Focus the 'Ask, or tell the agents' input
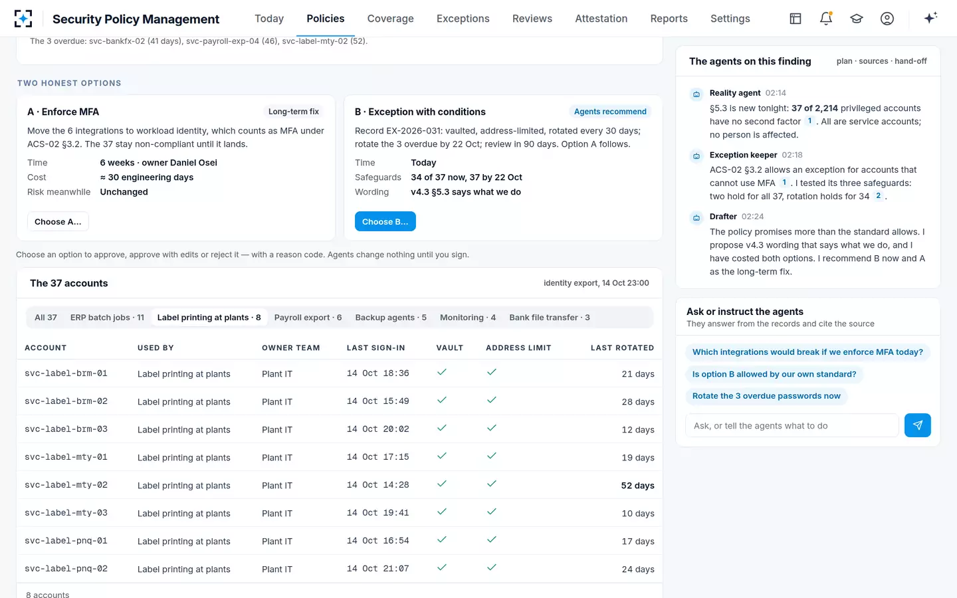 coord(792,425)
